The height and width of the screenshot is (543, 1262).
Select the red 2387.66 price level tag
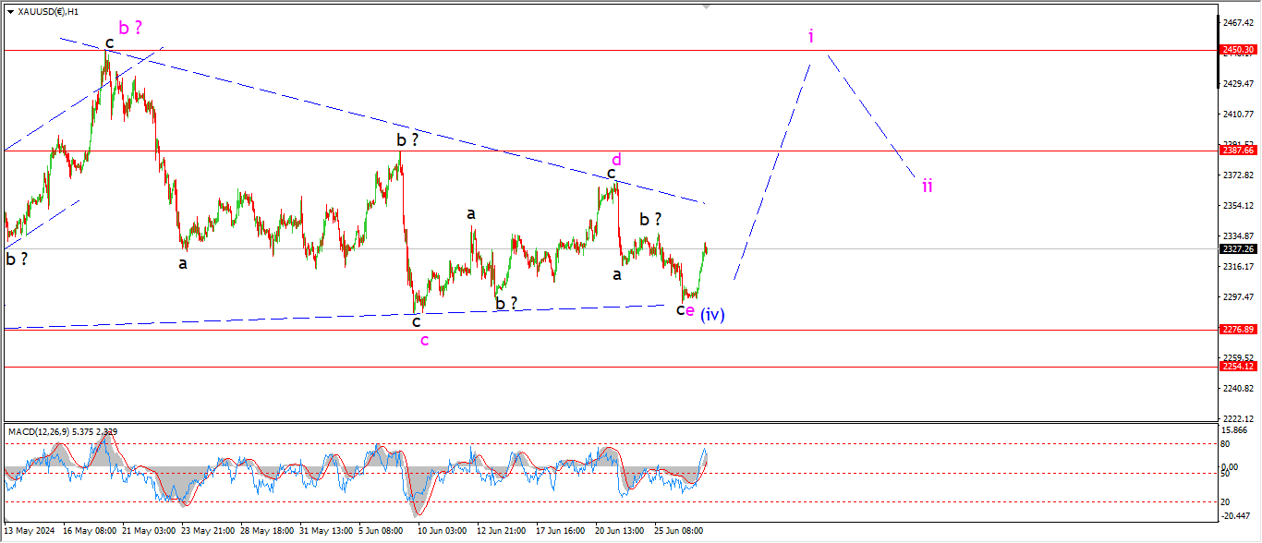1236,151
